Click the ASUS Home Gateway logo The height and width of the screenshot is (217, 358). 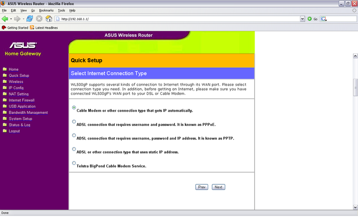(x=23, y=49)
